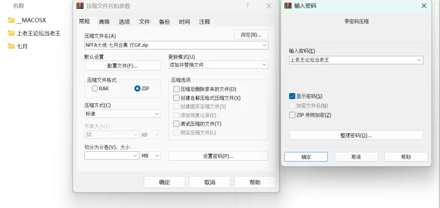Enable the ZIP 传统加密 checkbox
The height and width of the screenshot is (208, 440).
292,115
